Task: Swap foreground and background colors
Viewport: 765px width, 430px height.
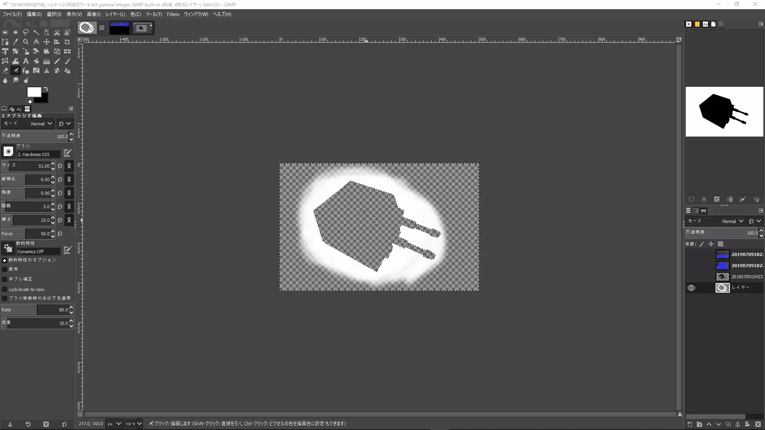Action: tap(46, 89)
